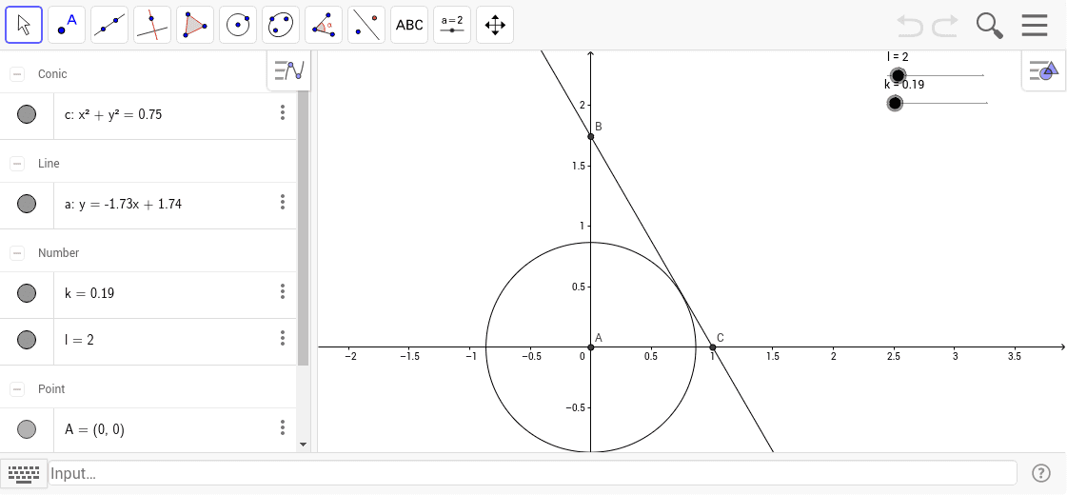Toggle visibility of point A
Viewport: 1067px width, 495px height.
click(x=27, y=429)
